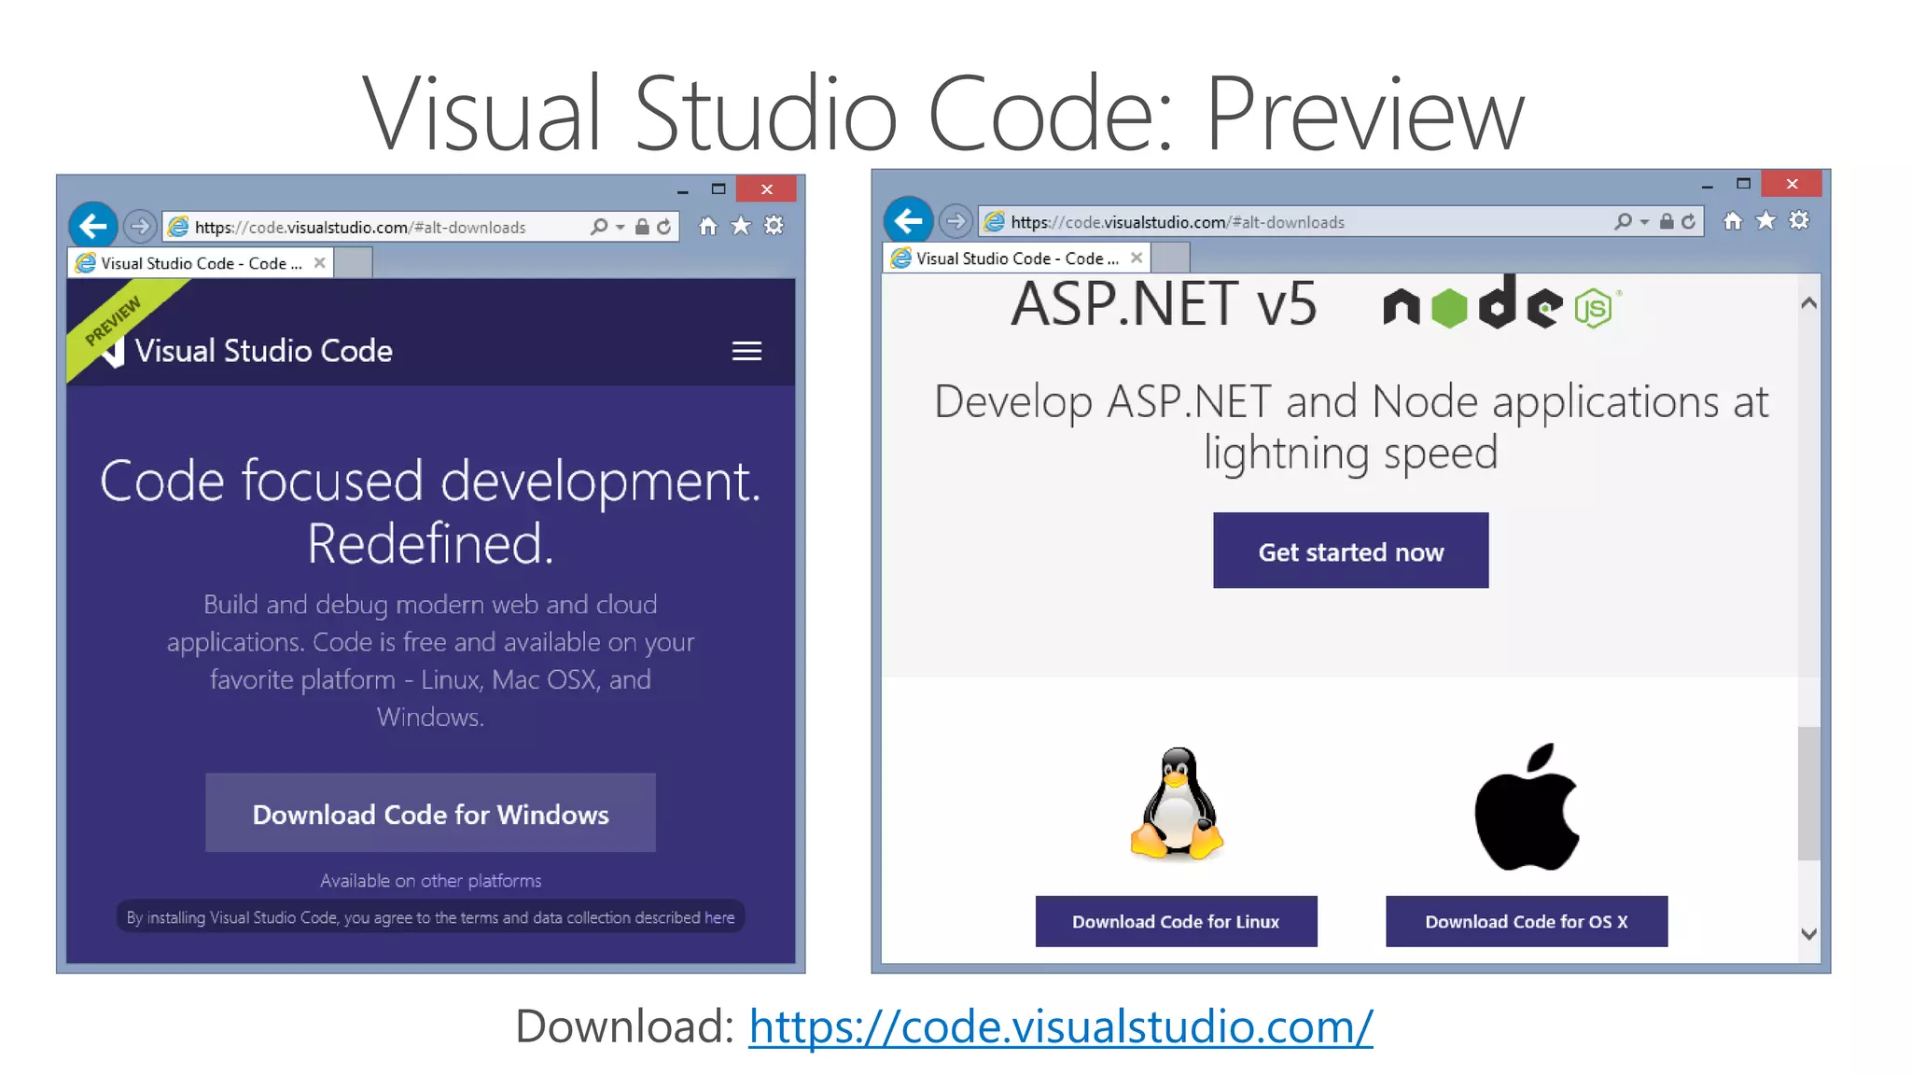This screenshot has width=1911, height=1075.
Task: Click the back arrow in the left browser window
Action: coord(93,226)
